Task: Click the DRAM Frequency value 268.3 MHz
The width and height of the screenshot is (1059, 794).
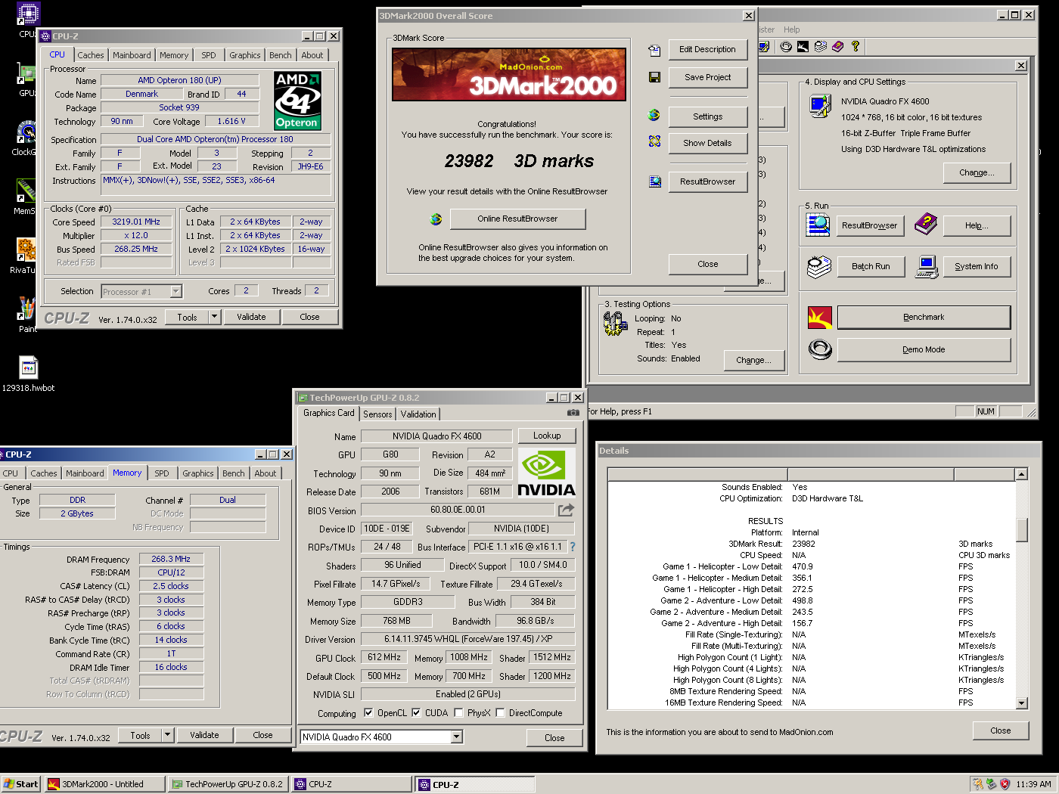Action: point(171,559)
